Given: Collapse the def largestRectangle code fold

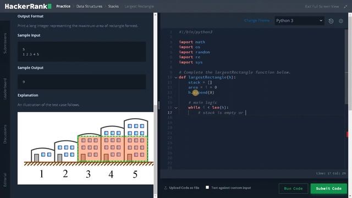Looking at the screenshot, I should (x=176, y=78).
